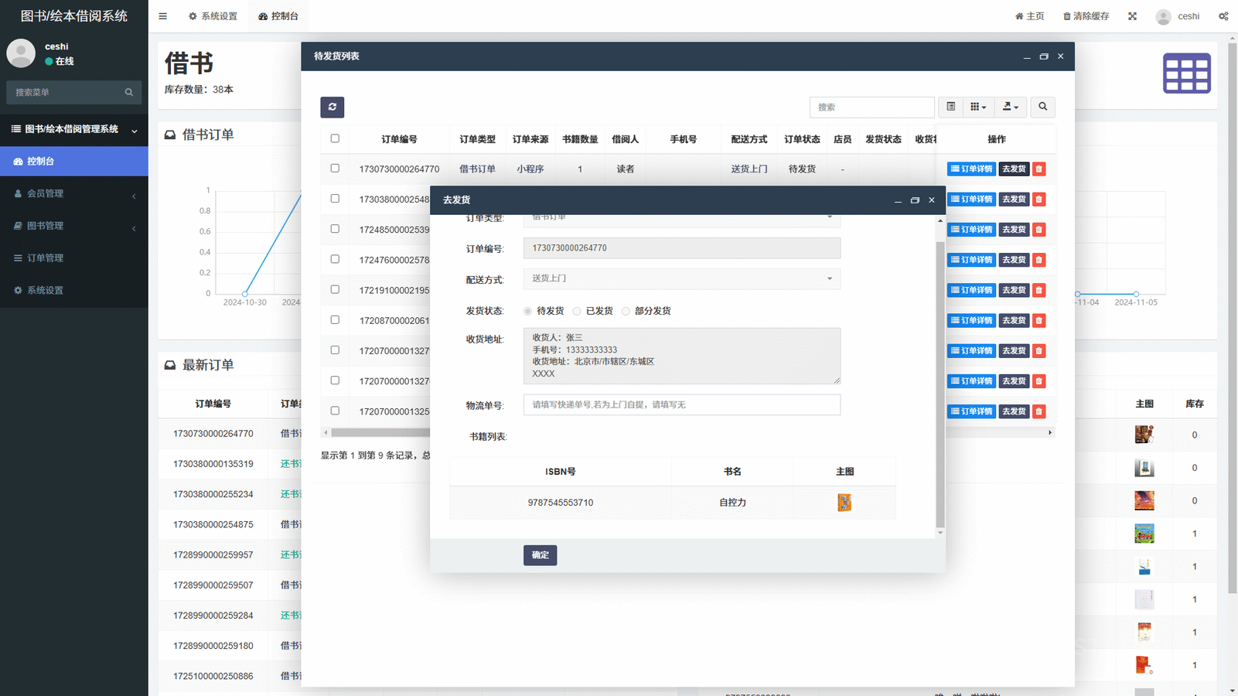
Task: Click the 物流单号 input field
Action: point(681,404)
